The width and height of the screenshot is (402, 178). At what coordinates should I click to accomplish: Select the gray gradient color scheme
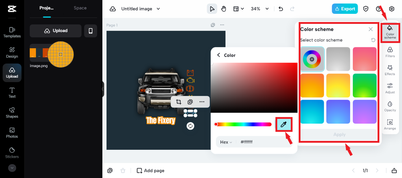338,59
